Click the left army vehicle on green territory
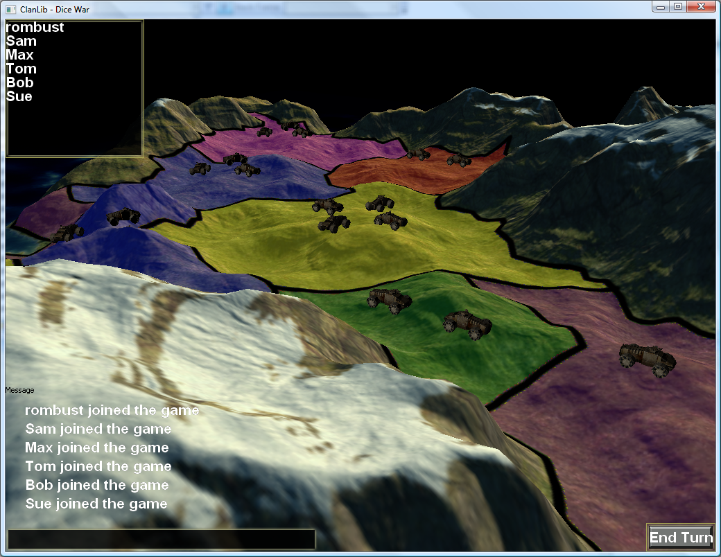Screen dimensions: 721x557 389,300
